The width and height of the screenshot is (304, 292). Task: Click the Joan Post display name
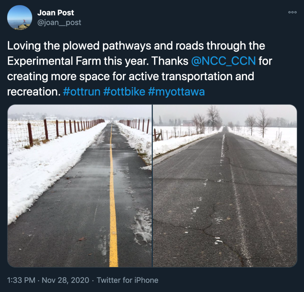click(56, 13)
